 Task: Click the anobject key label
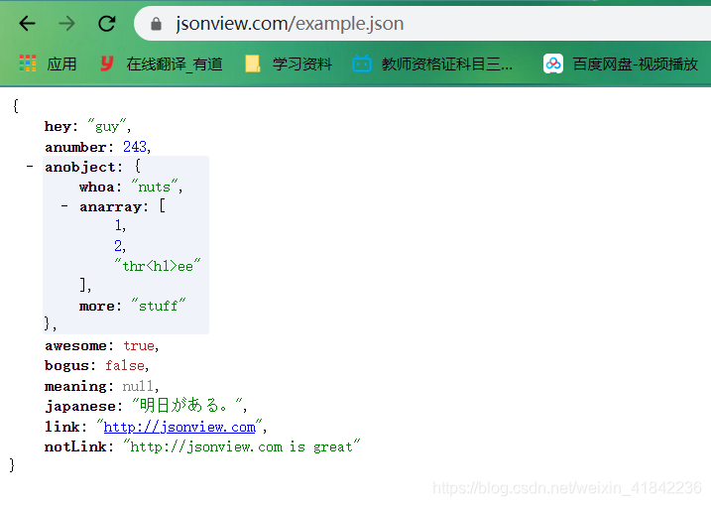click(79, 167)
